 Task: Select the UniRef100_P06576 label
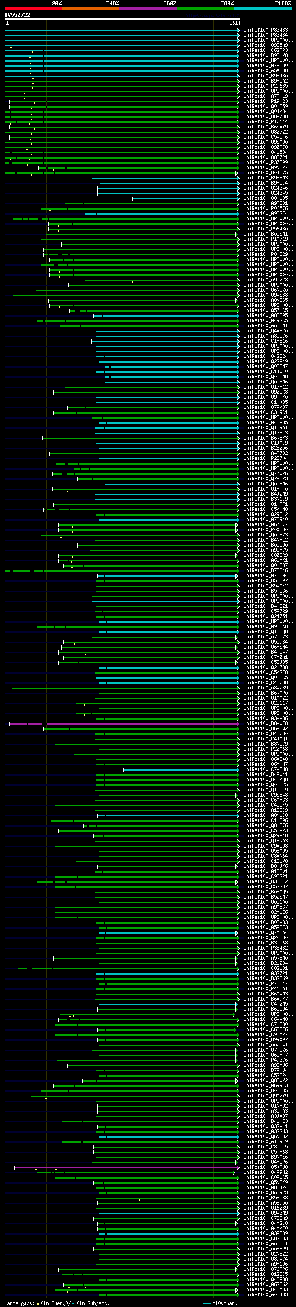[265, 209]
